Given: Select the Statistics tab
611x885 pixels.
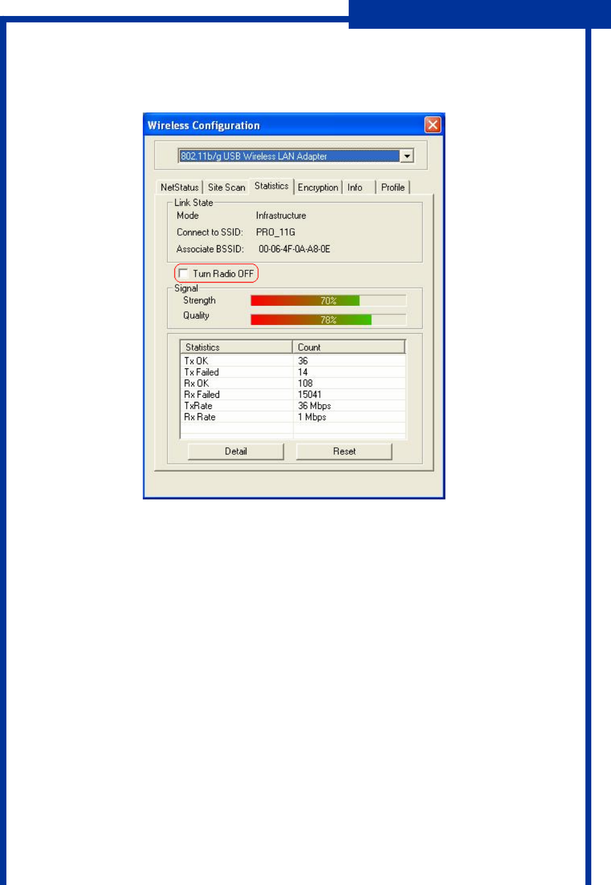Looking at the screenshot, I should click(271, 186).
